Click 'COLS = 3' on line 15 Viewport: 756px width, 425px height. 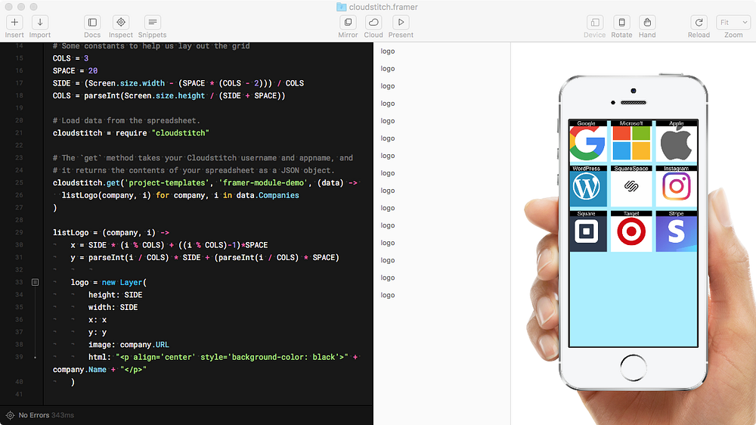point(70,58)
